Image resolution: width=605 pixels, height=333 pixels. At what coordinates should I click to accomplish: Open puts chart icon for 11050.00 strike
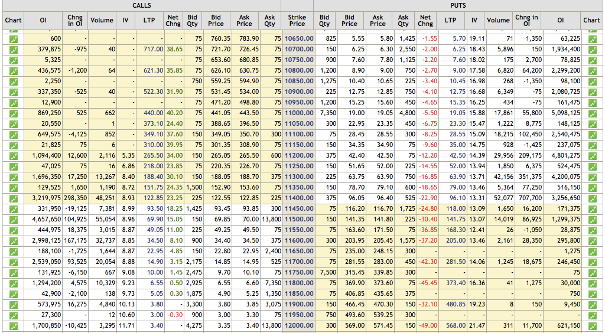coord(592,124)
